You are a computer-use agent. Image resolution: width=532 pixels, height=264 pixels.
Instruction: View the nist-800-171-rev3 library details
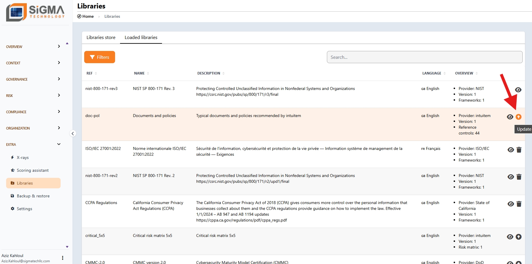click(518, 90)
